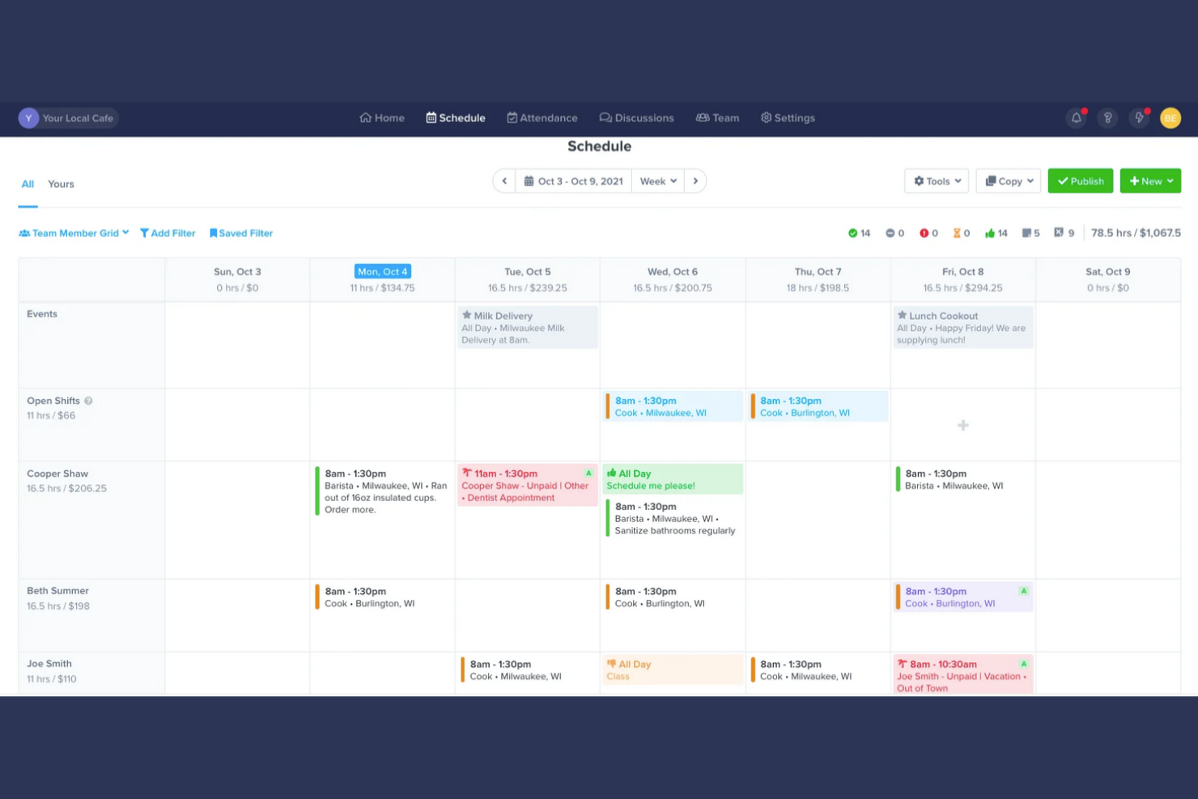Screen dimensions: 1198x799
Task: Open the notifications bell icon
Action: click(1076, 117)
